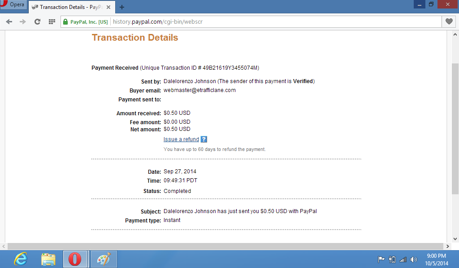Select the Instant payment type text
Image resolution: width=459 pixels, height=268 pixels.
tap(172, 220)
